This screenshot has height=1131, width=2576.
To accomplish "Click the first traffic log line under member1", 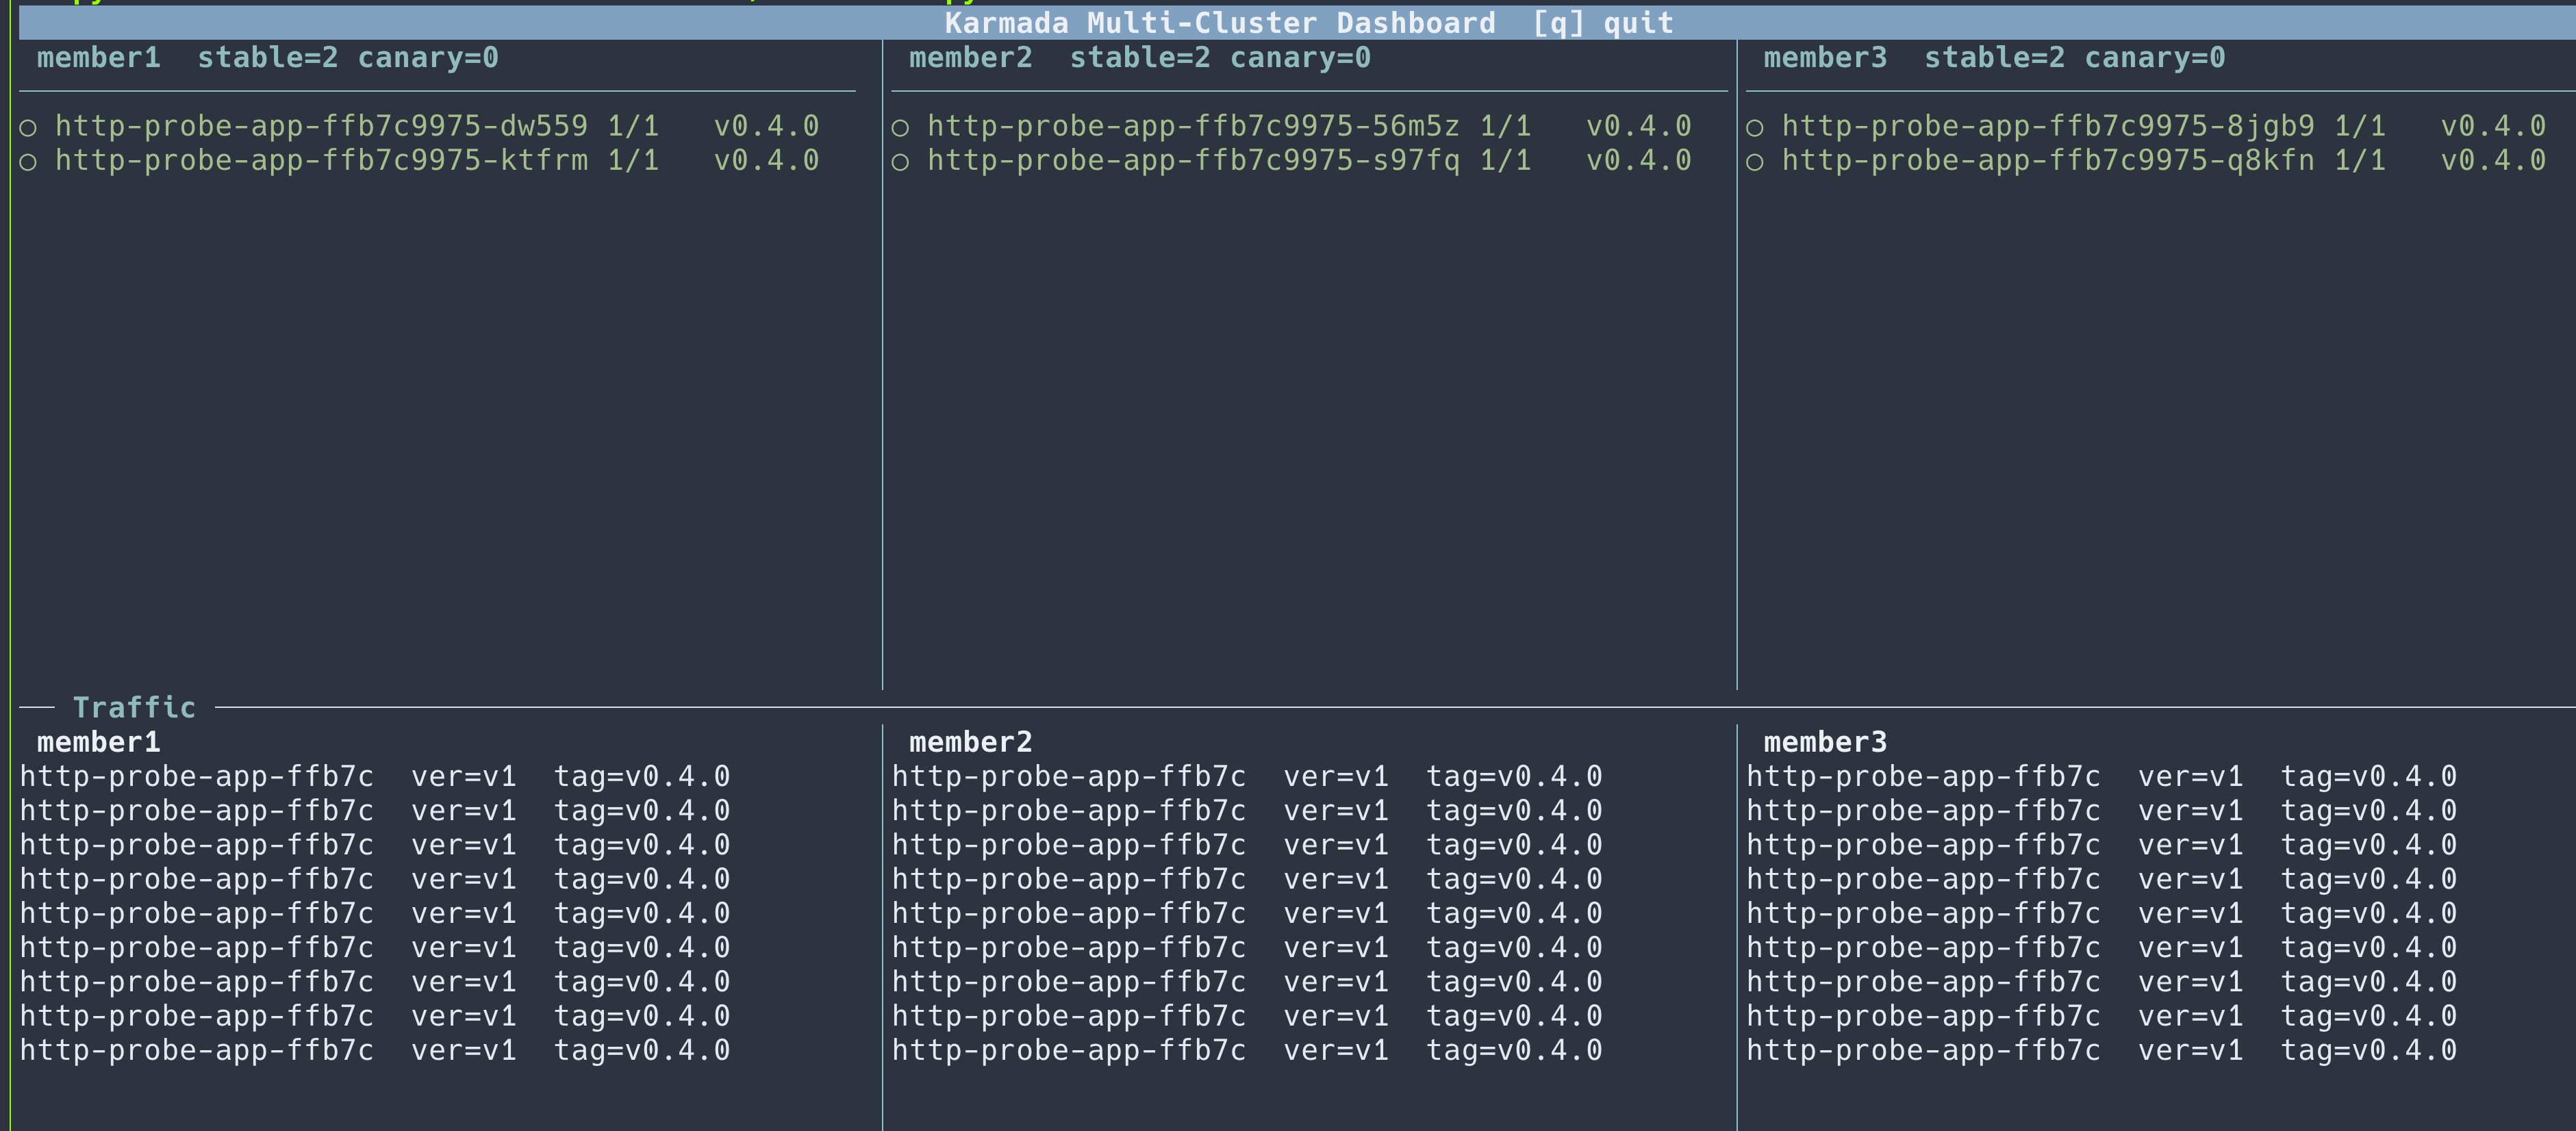I will [x=375, y=776].
